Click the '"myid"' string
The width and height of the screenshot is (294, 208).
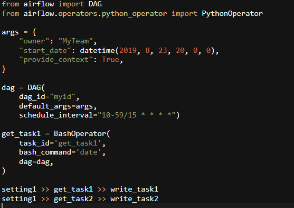(x=63, y=97)
